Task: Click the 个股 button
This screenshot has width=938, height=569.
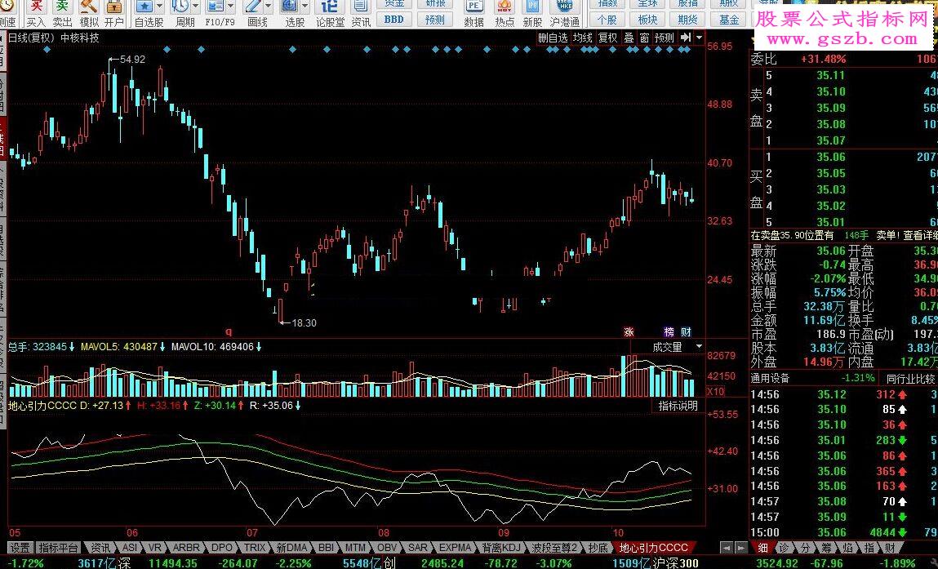Action: pos(607,19)
